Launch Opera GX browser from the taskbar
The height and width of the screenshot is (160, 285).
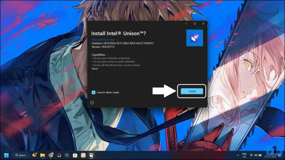(x=59, y=155)
